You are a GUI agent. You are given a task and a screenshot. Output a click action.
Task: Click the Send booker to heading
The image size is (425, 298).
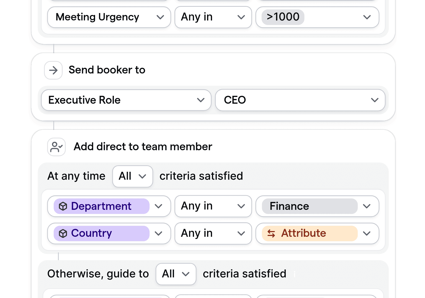pos(107,70)
